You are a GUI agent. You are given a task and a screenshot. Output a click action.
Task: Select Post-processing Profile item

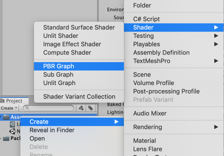click(x=174, y=91)
